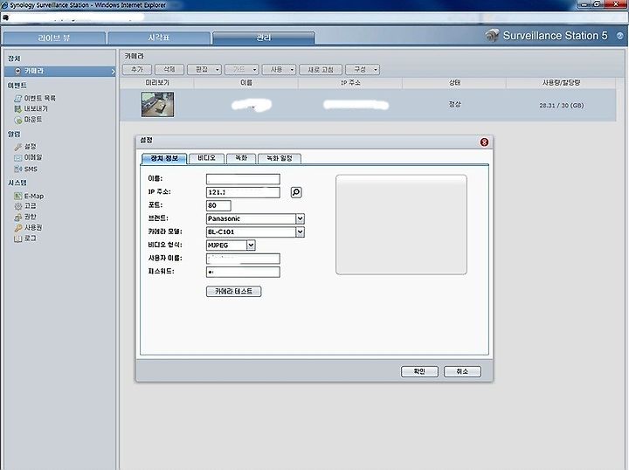629x470 pixels.
Task: Click the 사용자 이름 input field
Action: click(243, 259)
